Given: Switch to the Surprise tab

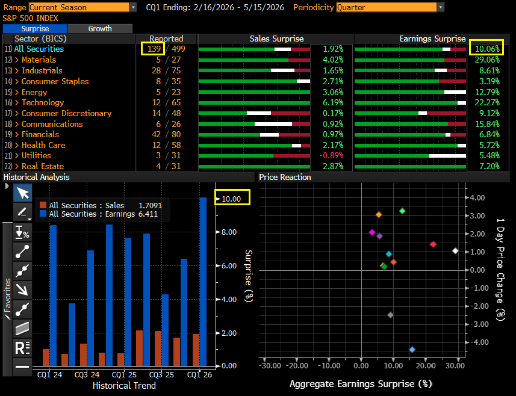Looking at the screenshot, I should click(35, 28).
